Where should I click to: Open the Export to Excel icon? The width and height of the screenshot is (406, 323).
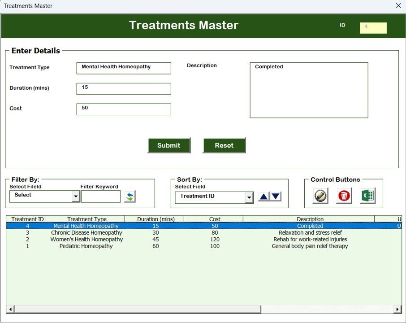368,196
